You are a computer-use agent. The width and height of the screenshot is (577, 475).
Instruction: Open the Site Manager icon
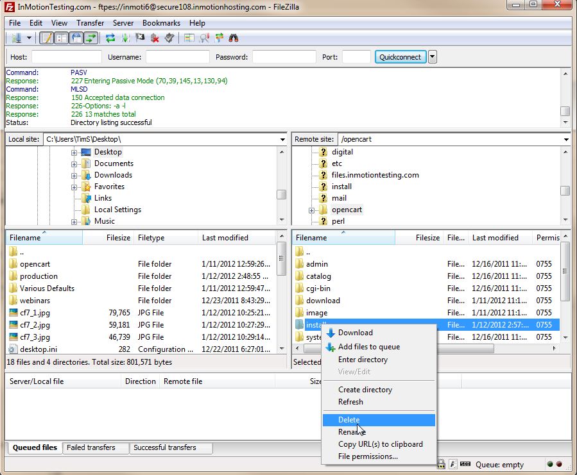pos(16,38)
